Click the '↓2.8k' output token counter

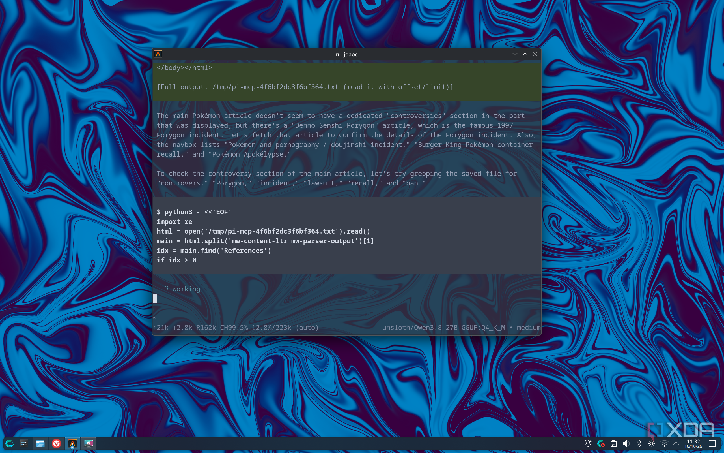(x=182, y=328)
